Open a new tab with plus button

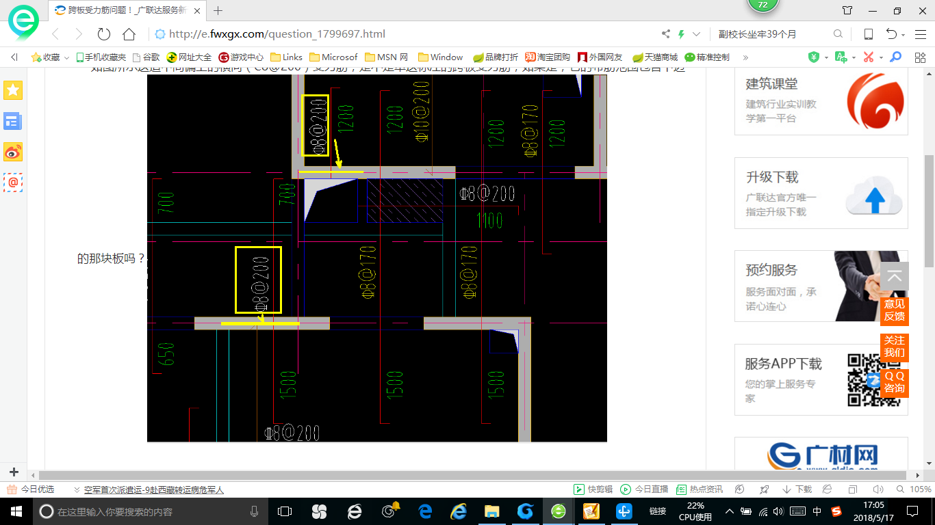pyautogui.click(x=218, y=10)
